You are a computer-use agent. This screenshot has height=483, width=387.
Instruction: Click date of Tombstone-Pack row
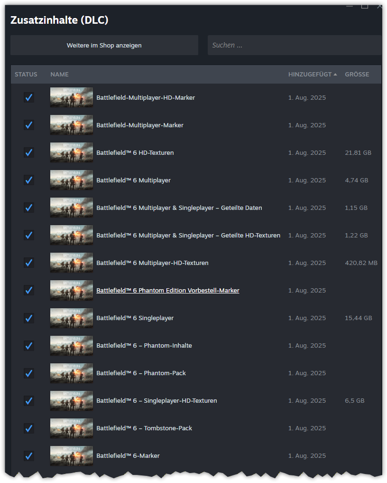(307, 428)
